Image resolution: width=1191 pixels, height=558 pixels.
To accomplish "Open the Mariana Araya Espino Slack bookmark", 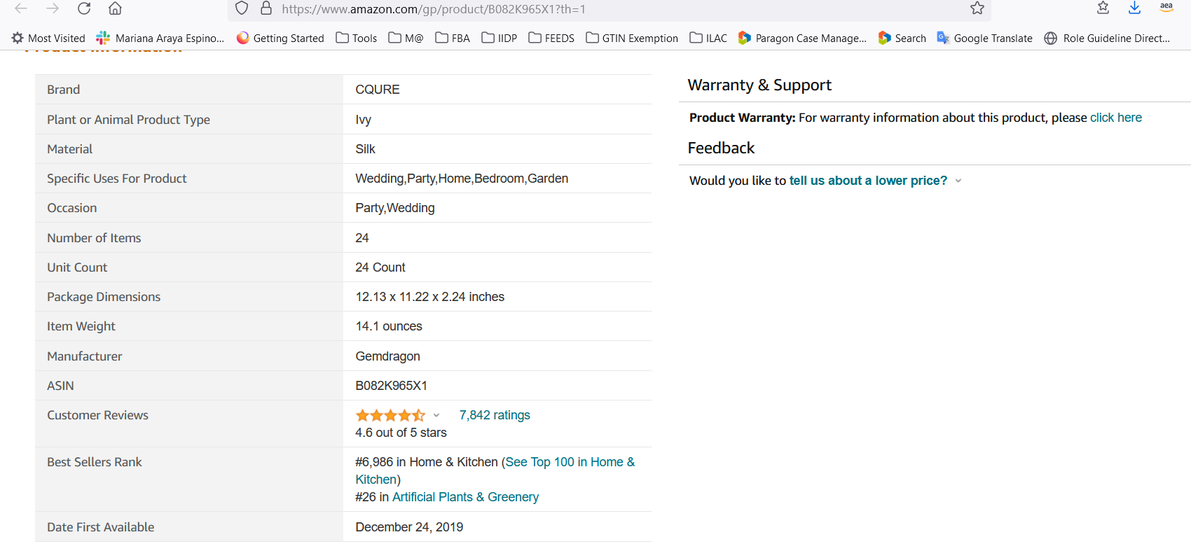I will click(160, 38).
